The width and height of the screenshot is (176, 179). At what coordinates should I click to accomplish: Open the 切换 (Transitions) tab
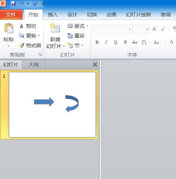[92, 15]
